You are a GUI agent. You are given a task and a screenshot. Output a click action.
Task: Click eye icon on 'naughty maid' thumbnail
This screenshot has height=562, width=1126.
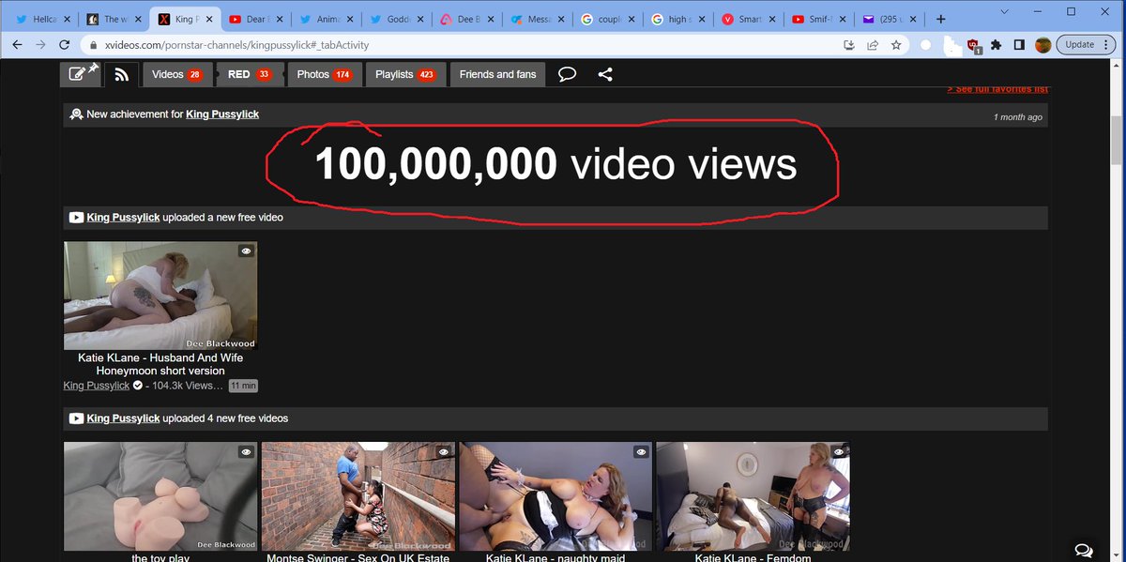pos(641,452)
